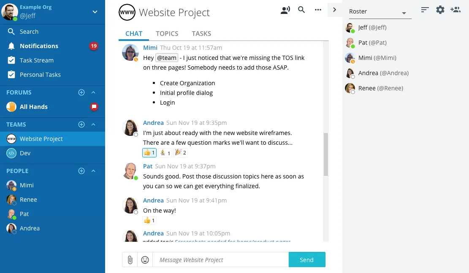Collapse the right side panel arrow

point(335,10)
